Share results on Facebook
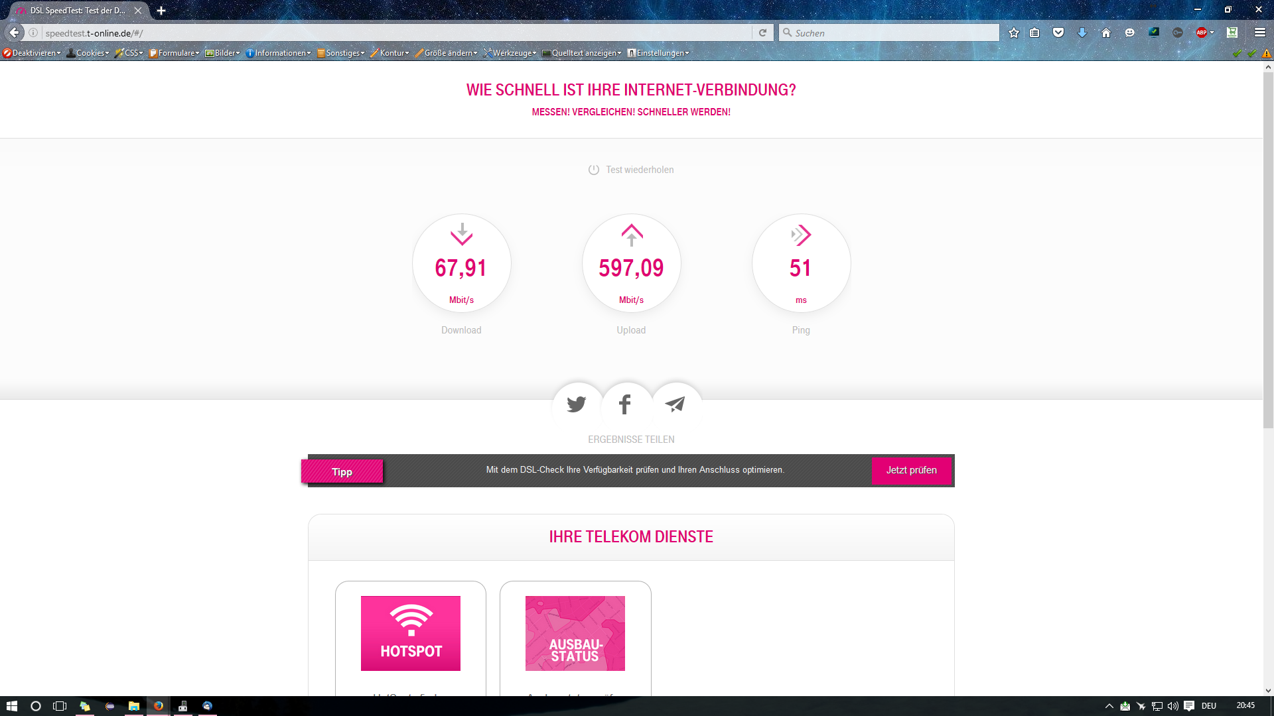The image size is (1274, 716). pos(625,404)
